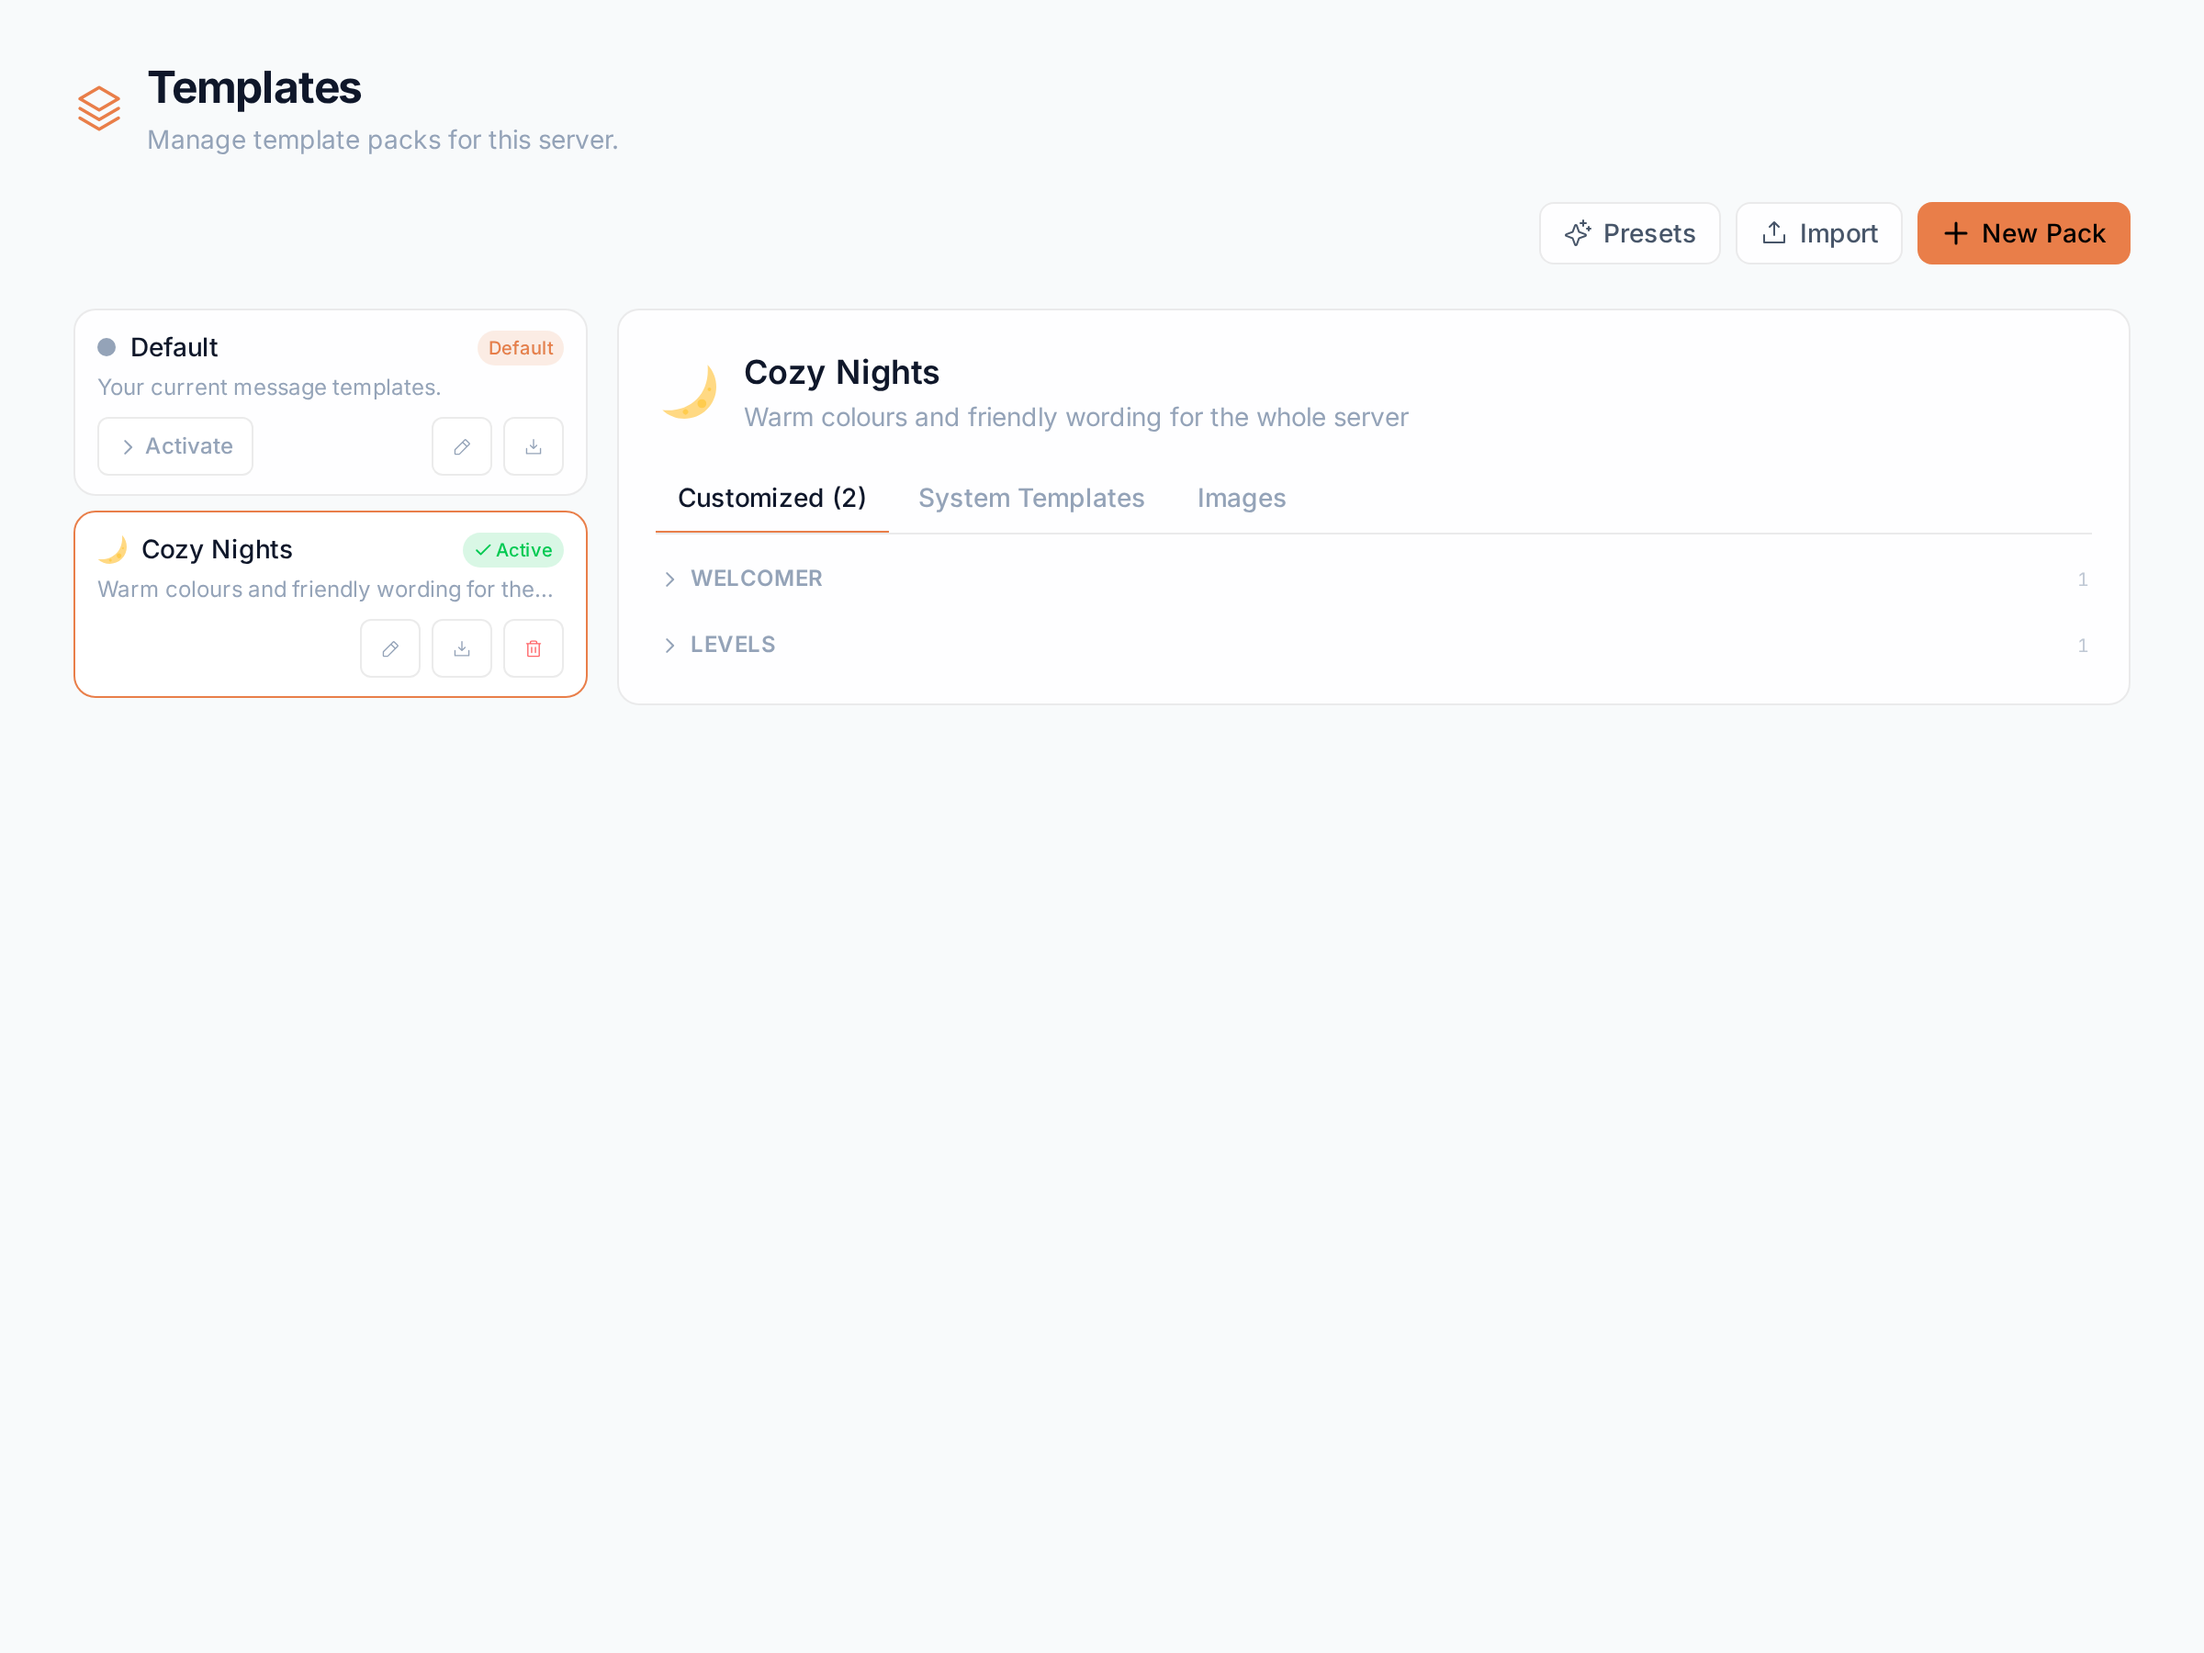Click 'Your current message templates.' text

(269, 388)
